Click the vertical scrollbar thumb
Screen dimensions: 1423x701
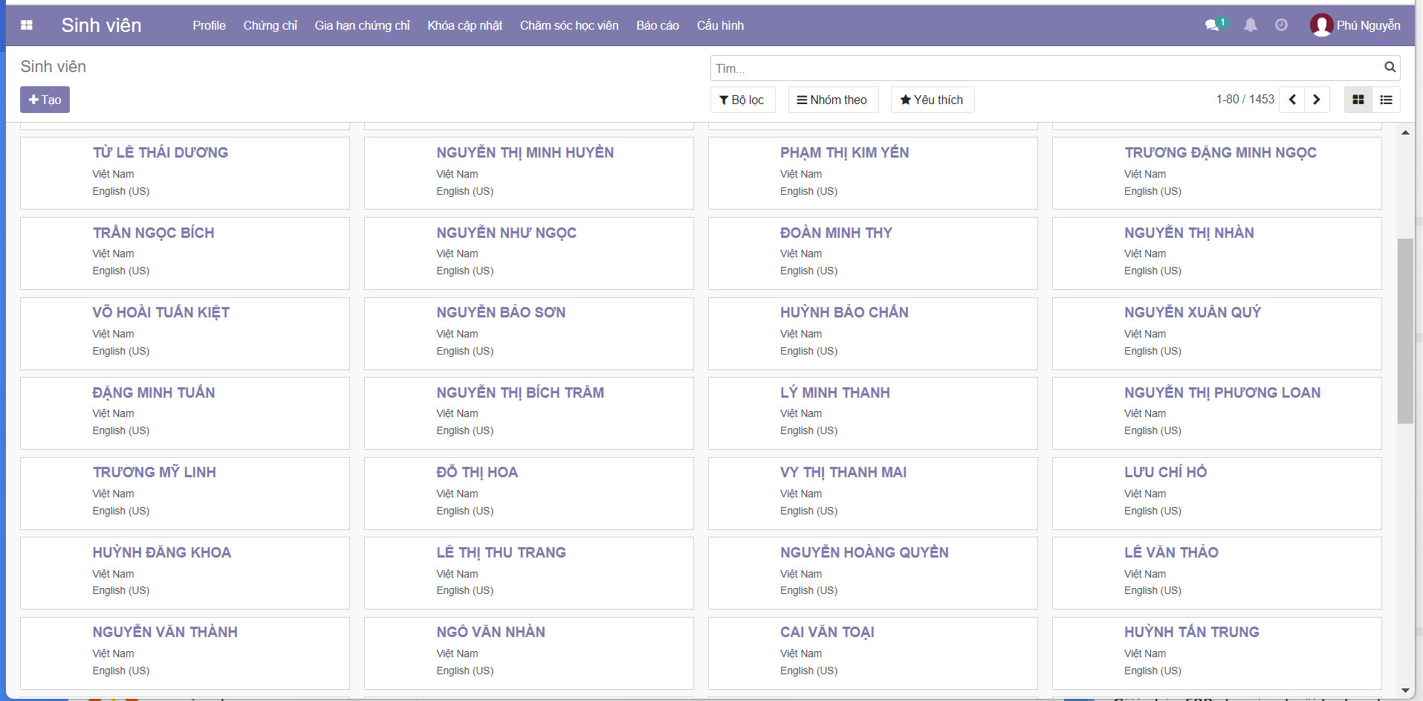(x=1404, y=331)
